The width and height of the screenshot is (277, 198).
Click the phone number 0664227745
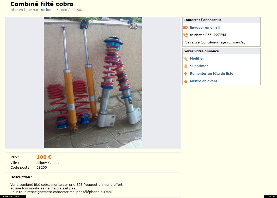tap(216, 35)
